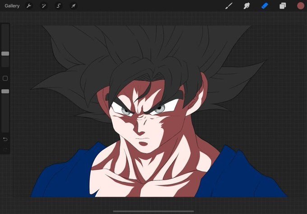Open the Adjustments magic wand menu
Screen dimensions: 307x214
(x=43, y=6)
